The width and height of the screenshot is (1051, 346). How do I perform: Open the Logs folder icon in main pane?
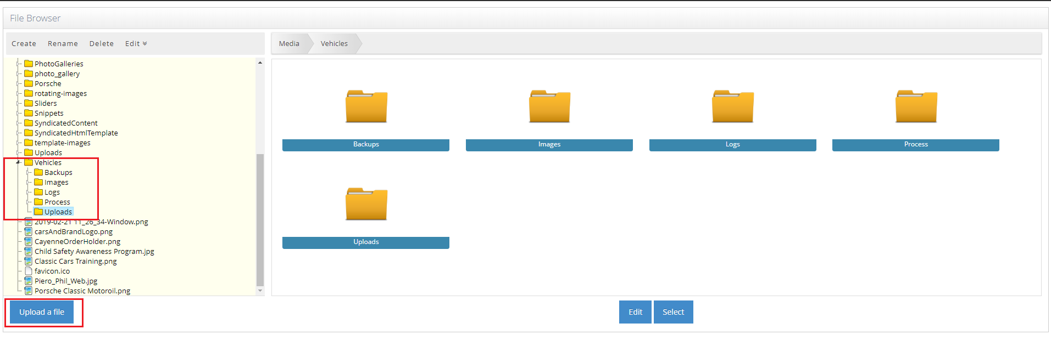[x=733, y=106]
